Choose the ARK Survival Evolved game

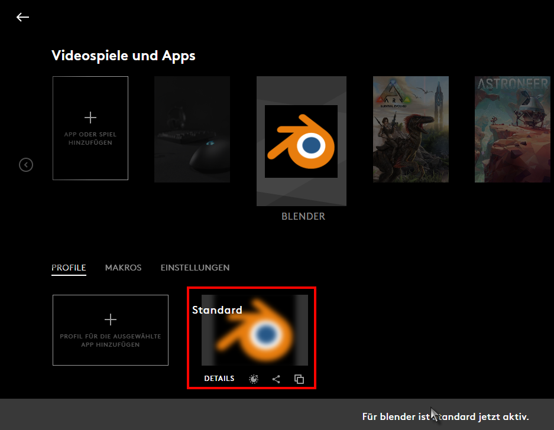point(411,129)
